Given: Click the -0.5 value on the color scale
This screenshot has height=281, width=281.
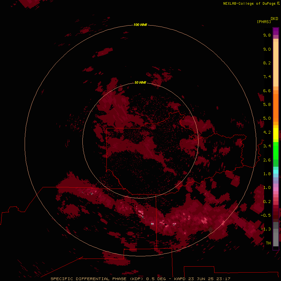Looking at the screenshot, I should point(266,215).
